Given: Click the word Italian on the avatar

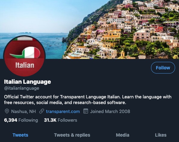Looking at the screenshot, I should (25, 65).
